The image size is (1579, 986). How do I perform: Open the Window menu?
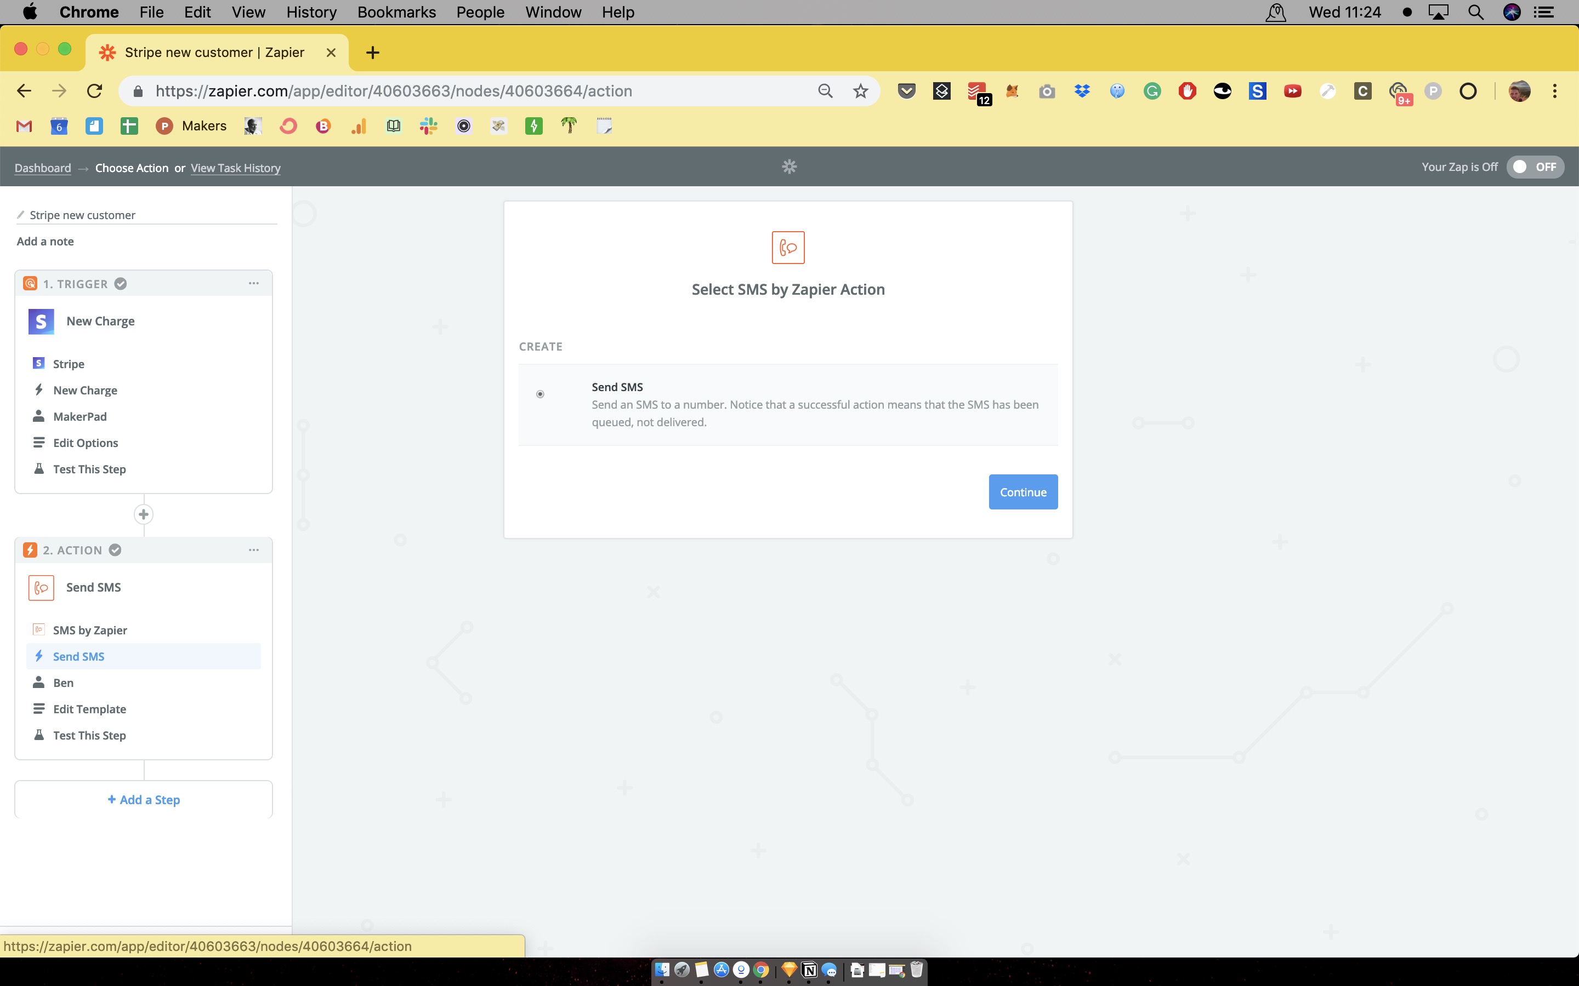pos(553,12)
